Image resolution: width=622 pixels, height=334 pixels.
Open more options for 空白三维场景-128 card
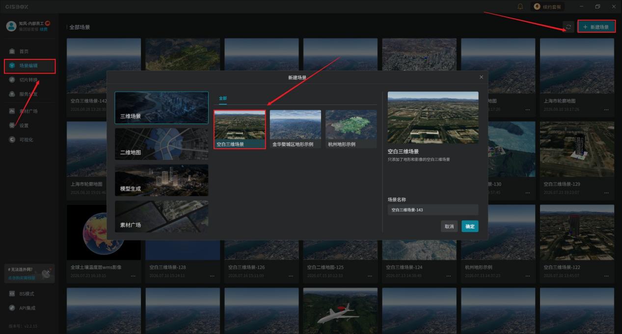click(212, 276)
